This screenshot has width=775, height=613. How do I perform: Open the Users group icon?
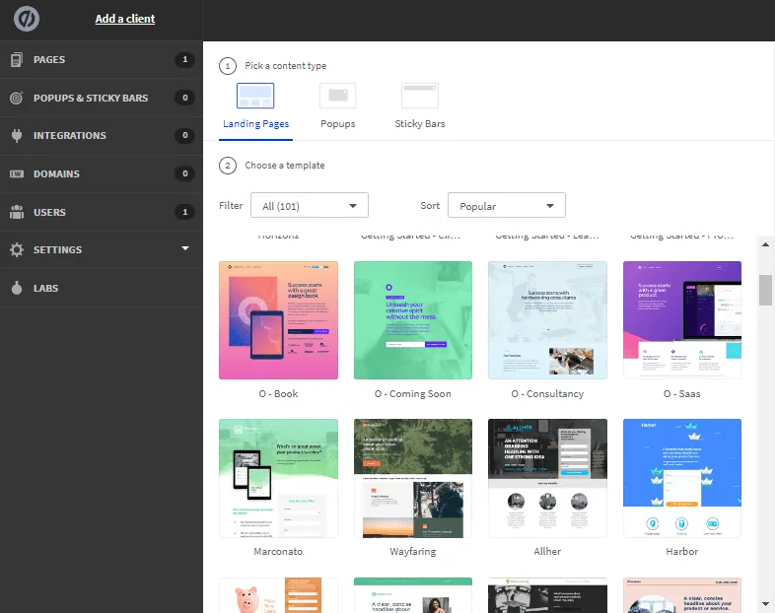point(17,212)
